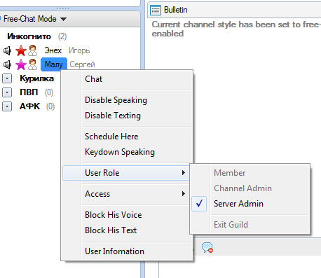Expand the ПВП channel
321x278 pixels.
tap(7, 92)
